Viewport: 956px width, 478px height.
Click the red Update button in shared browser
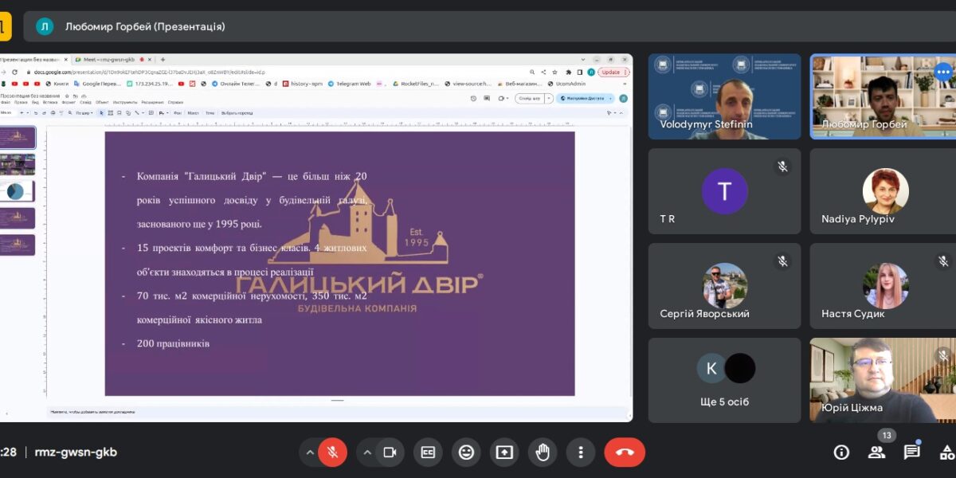tap(611, 72)
